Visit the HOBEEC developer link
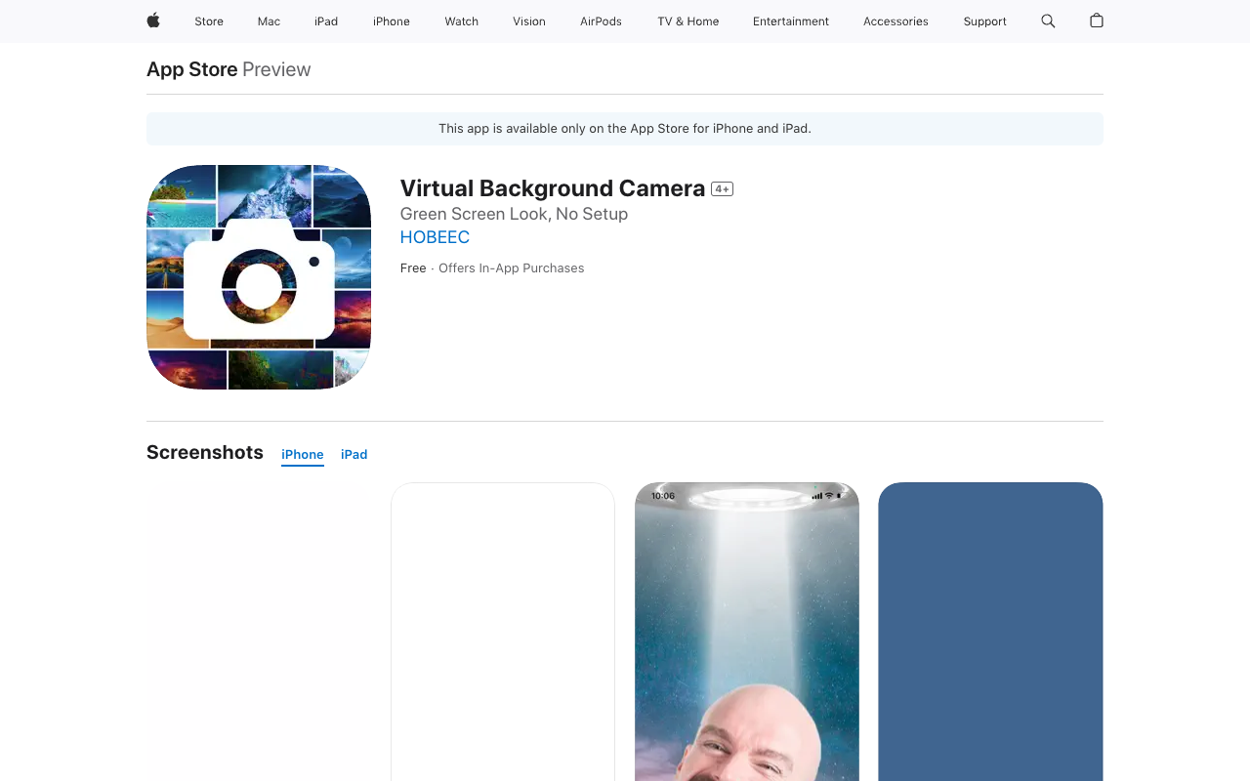 point(435,237)
